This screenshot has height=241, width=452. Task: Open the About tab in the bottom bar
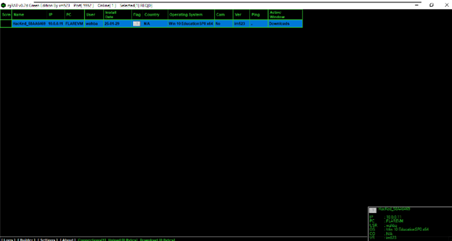pos(68,239)
